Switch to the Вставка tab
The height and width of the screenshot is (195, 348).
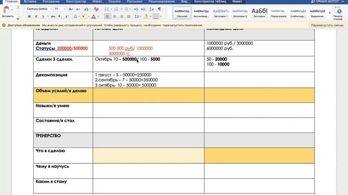(30, 1)
